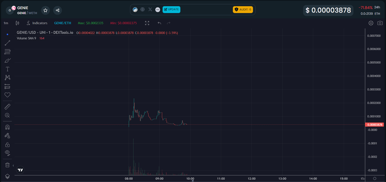
Task: Click the Max: $0.0002335 label
Action: [90, 23]
